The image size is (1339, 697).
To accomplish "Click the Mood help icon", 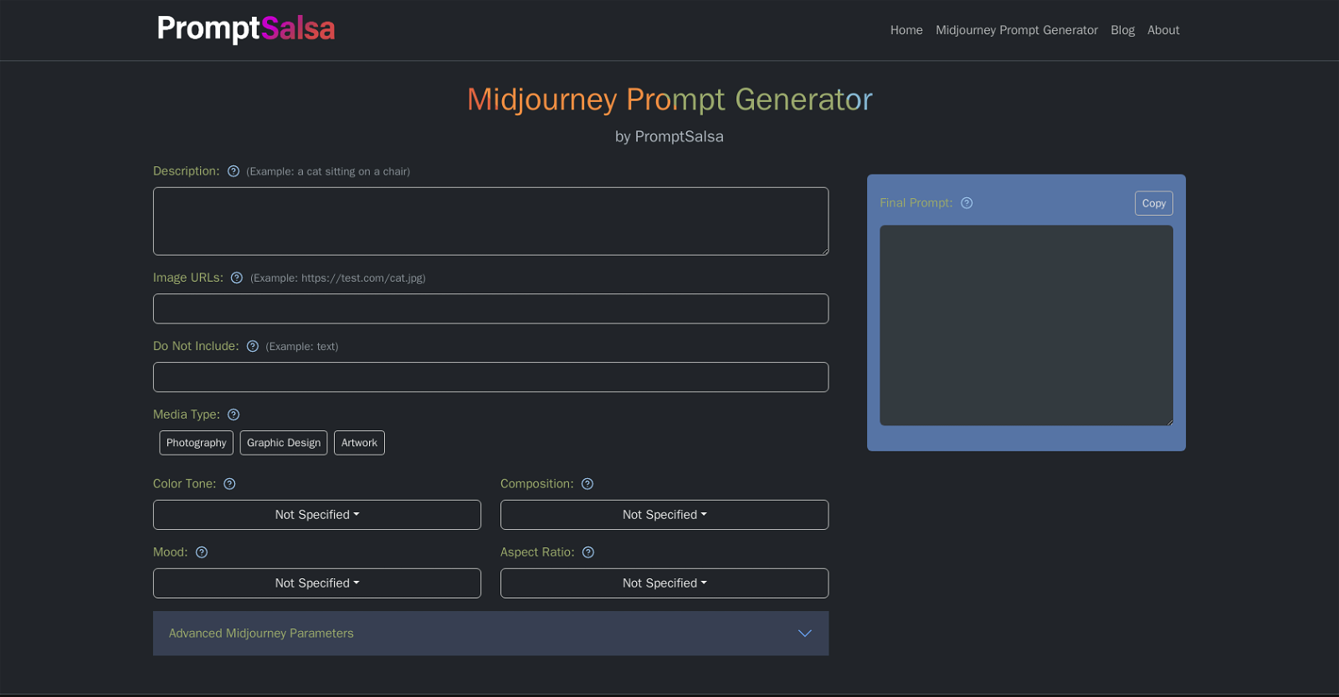I will (202, 552).
